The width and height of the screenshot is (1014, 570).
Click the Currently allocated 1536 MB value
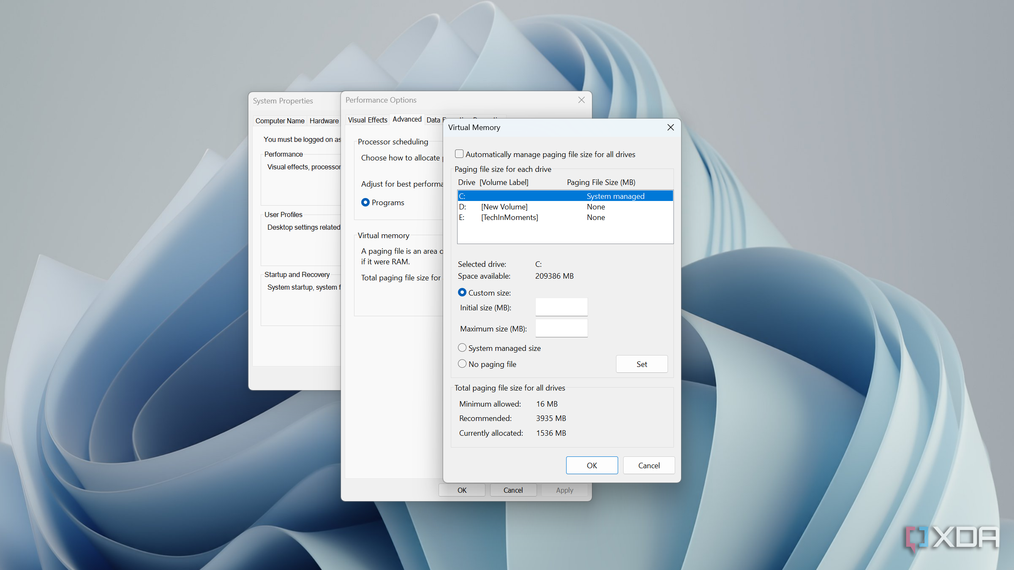(551, 433)
